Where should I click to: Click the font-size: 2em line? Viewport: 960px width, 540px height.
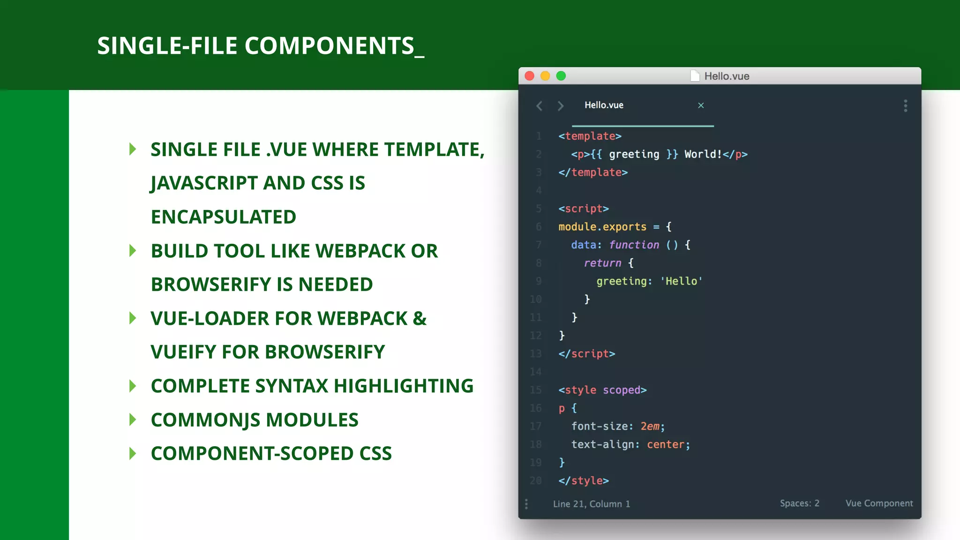[618, 427]
